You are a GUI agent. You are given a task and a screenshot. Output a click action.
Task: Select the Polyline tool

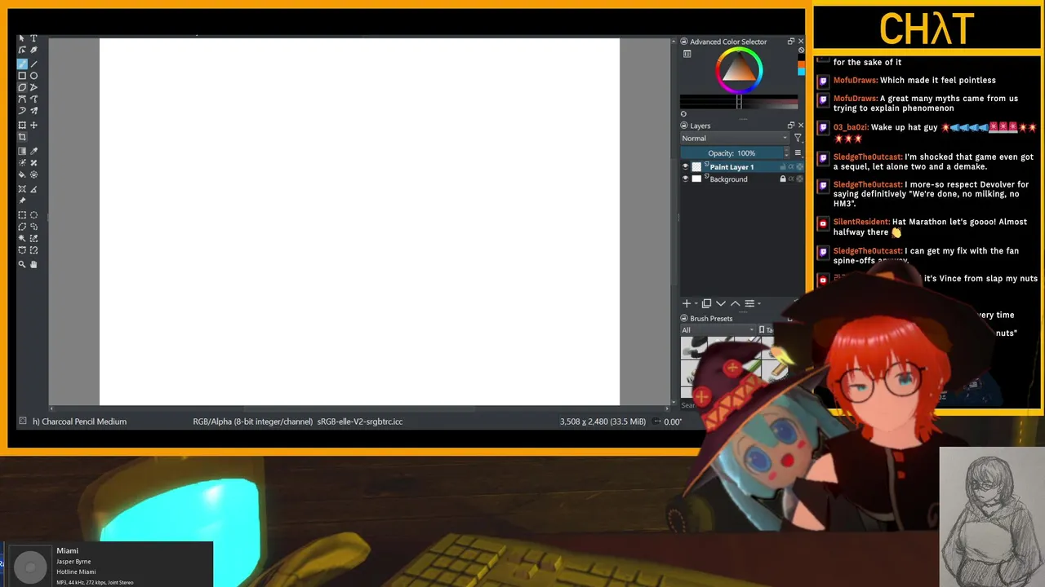click(x=33, y=87)
